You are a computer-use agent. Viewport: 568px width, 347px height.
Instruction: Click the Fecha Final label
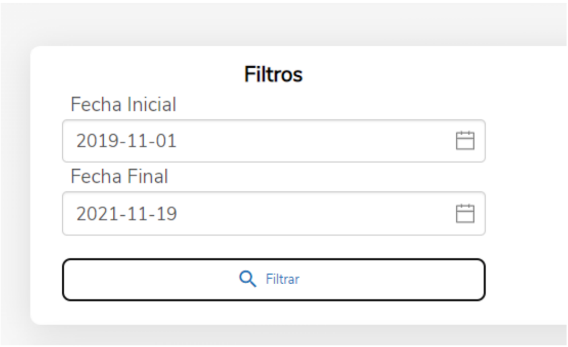(x=119, y=176)
